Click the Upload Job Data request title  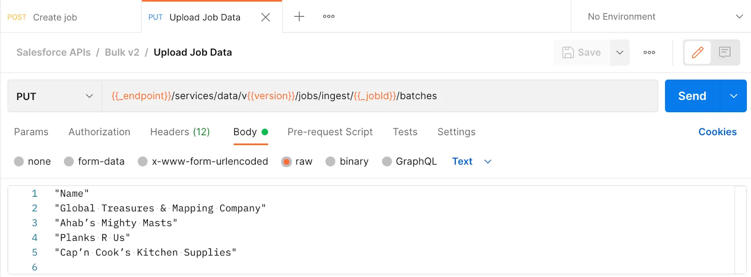192,53
